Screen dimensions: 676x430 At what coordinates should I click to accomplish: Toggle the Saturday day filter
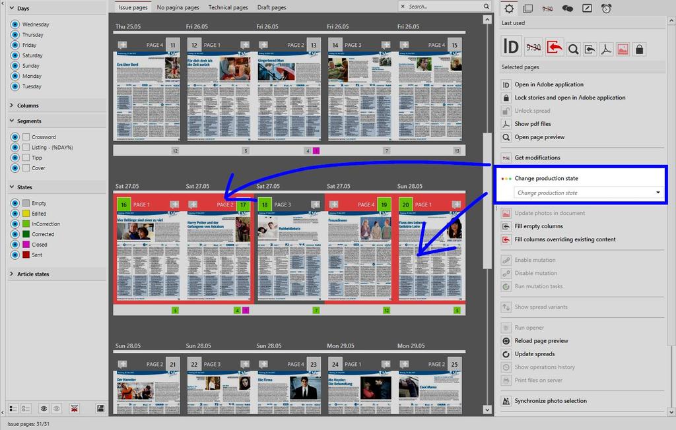tap(15, 55)
